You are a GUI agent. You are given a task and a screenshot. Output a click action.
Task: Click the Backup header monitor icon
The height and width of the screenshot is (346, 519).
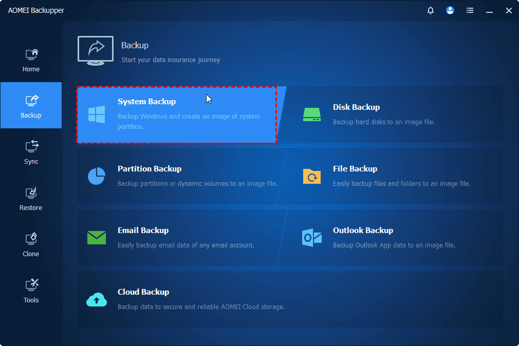pos(96,51)
